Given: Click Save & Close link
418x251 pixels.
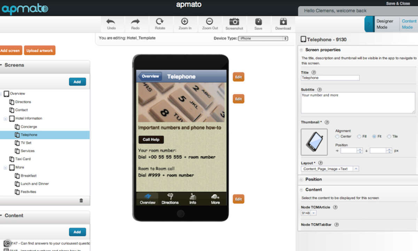Looking at the screenshot, I should [398, 3].
